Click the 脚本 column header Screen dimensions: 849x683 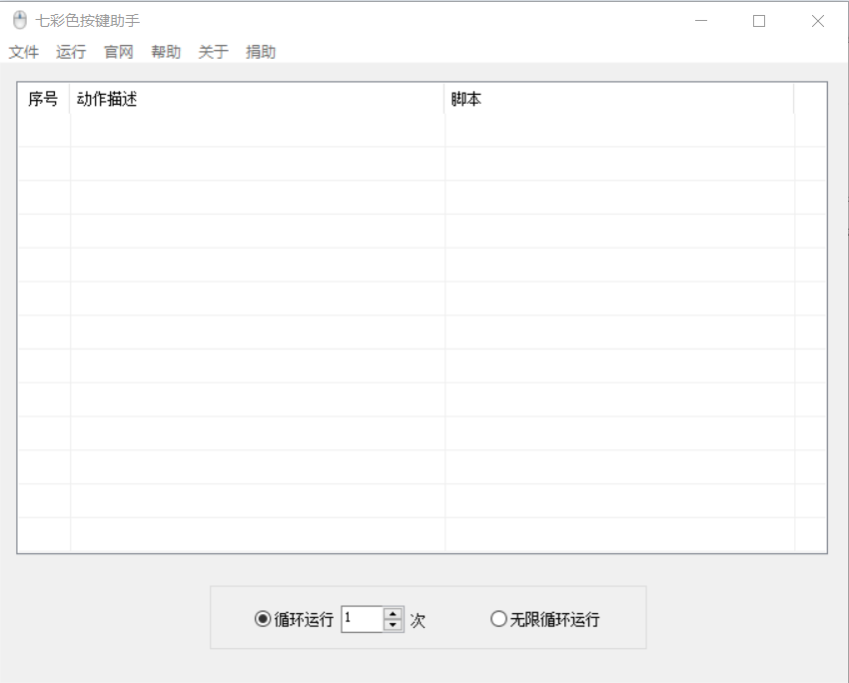click(619, 99)
